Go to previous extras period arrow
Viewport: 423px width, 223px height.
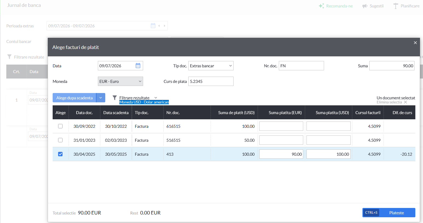(x=159, y=26)
